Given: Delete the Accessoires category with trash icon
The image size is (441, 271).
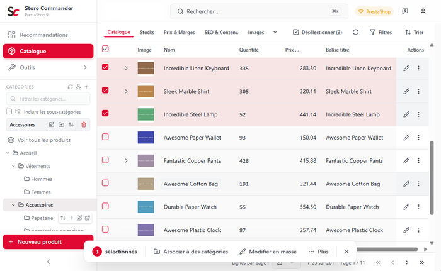Looking at the screenshot, I should (x=84, y=124).
